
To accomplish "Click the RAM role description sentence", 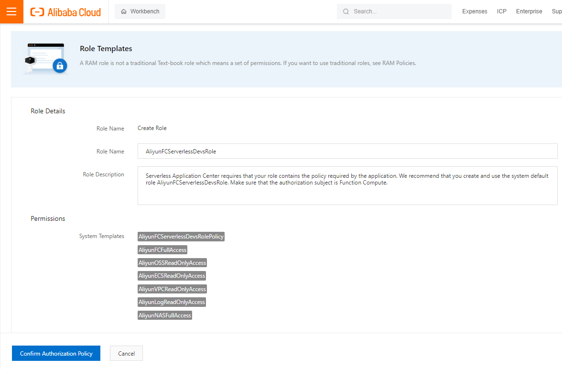I will 248,63.
